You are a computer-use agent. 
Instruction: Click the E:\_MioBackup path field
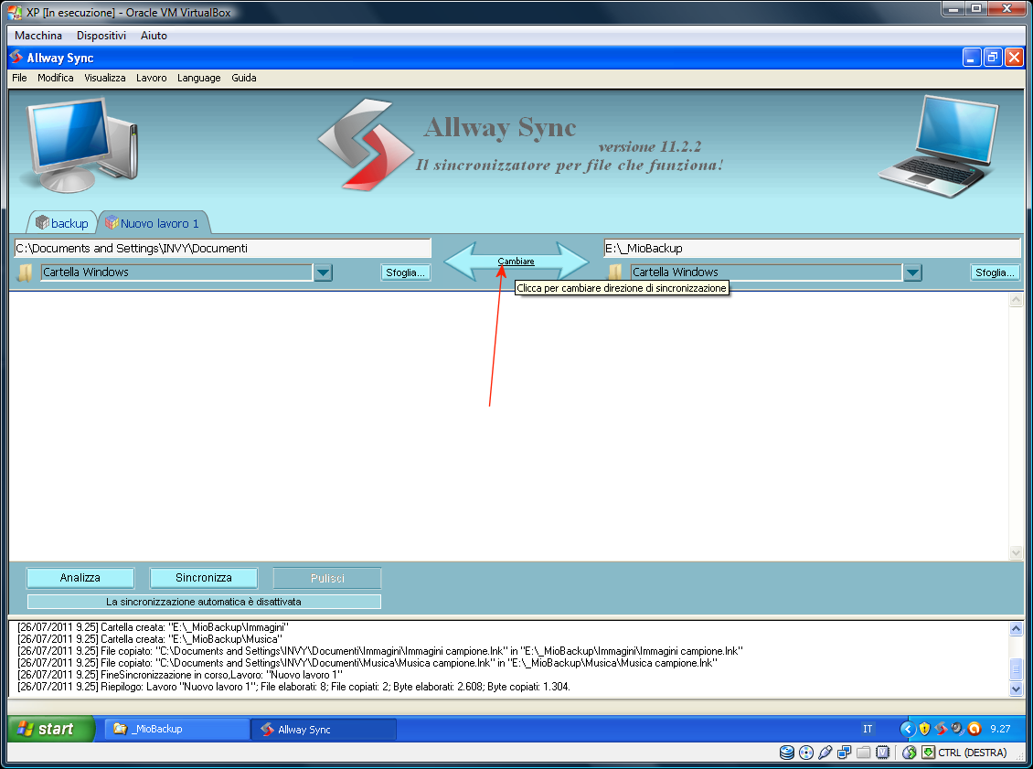coord(812,249)
